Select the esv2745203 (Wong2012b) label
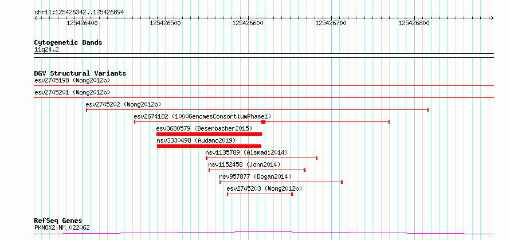The width and height of the screenshot is (510, 240). pos(264,188)
